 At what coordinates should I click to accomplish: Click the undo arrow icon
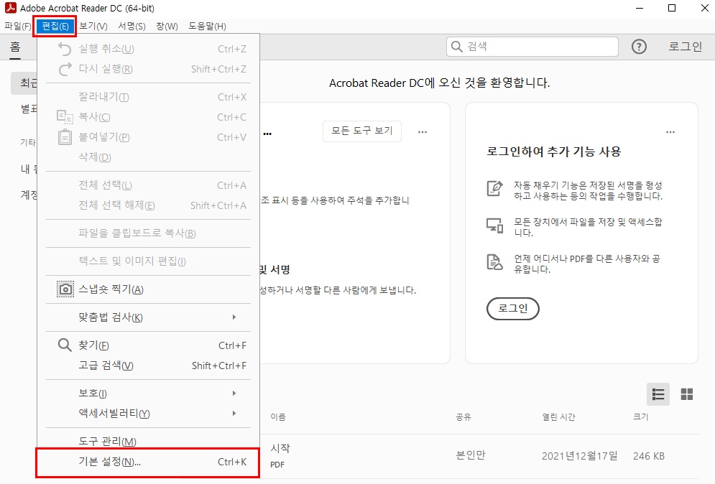(65, 49)
